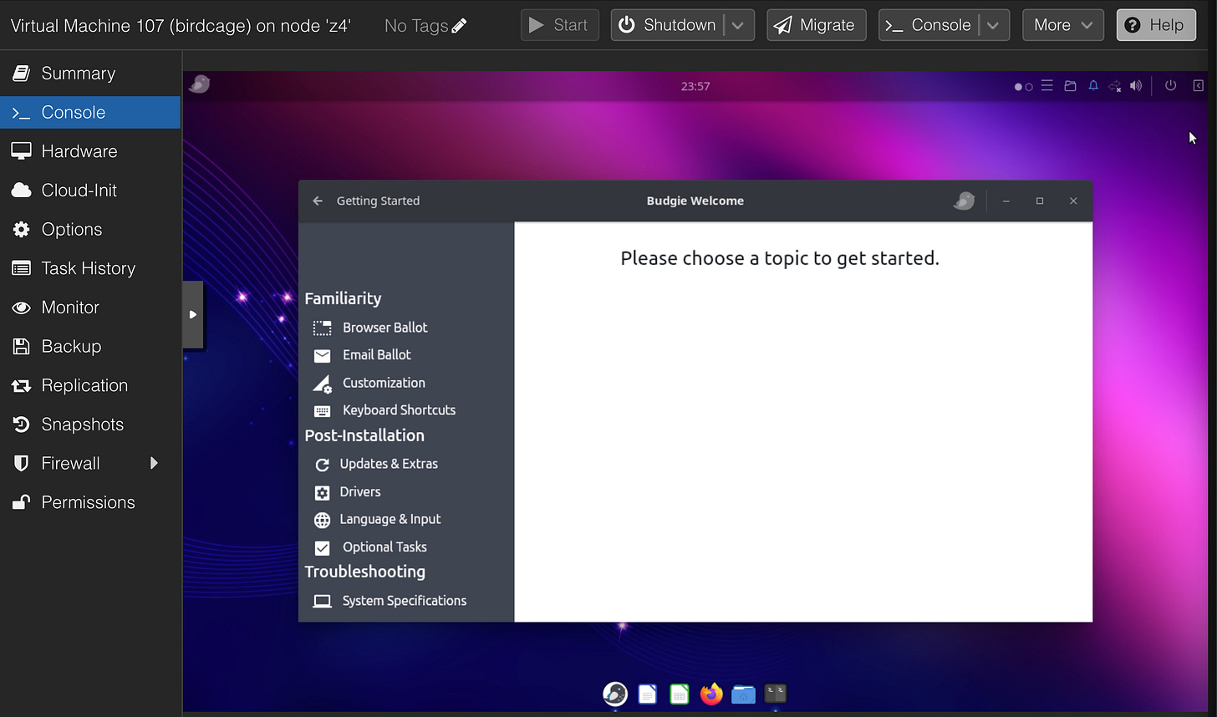Image resolution: width=1217 pixels, height=717 pixels.
Task: Switch to the second workspace dot
Action: [1029, 87]
